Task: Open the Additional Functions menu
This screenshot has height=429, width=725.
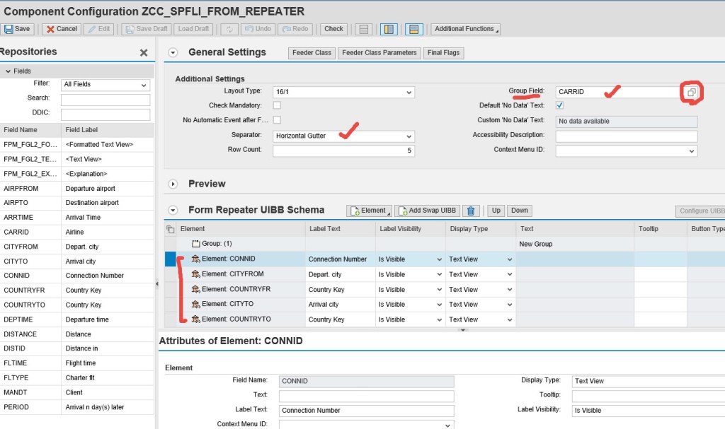Action: click(x=464, y=28)
